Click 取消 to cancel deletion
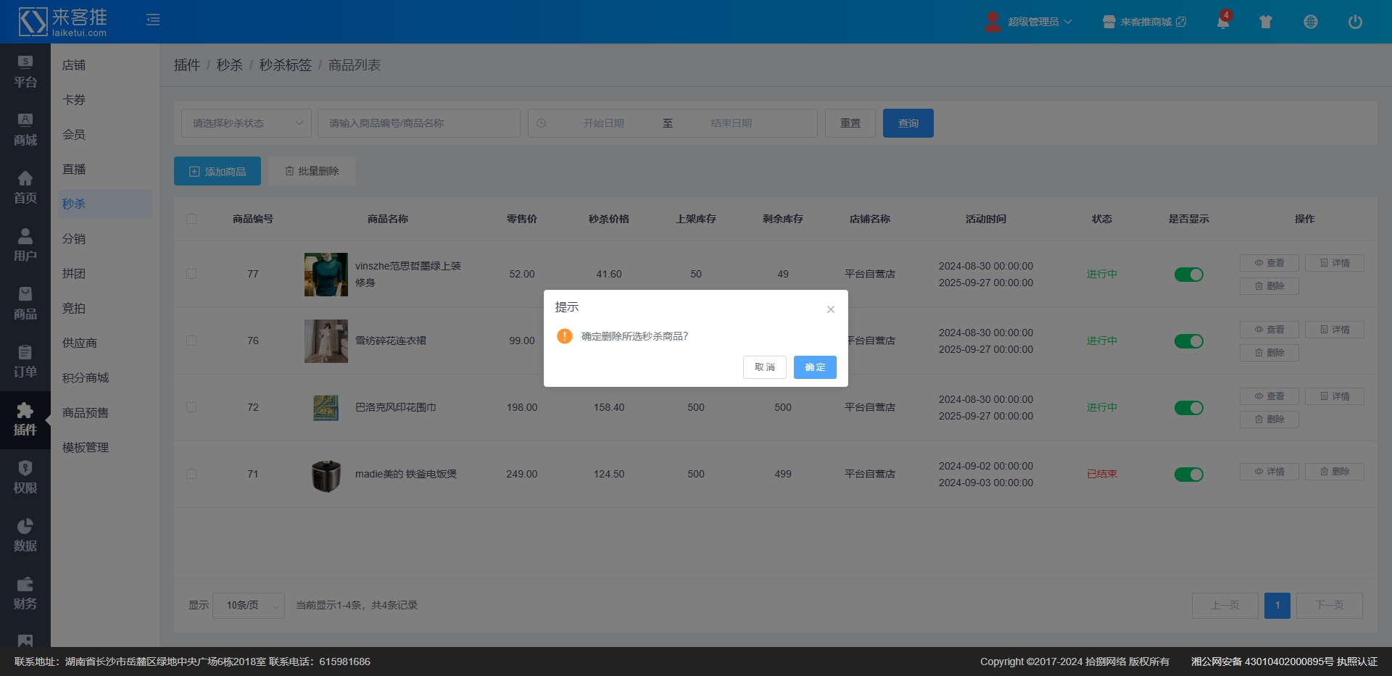Screen dimensions: 1392x676 point(764,367)
